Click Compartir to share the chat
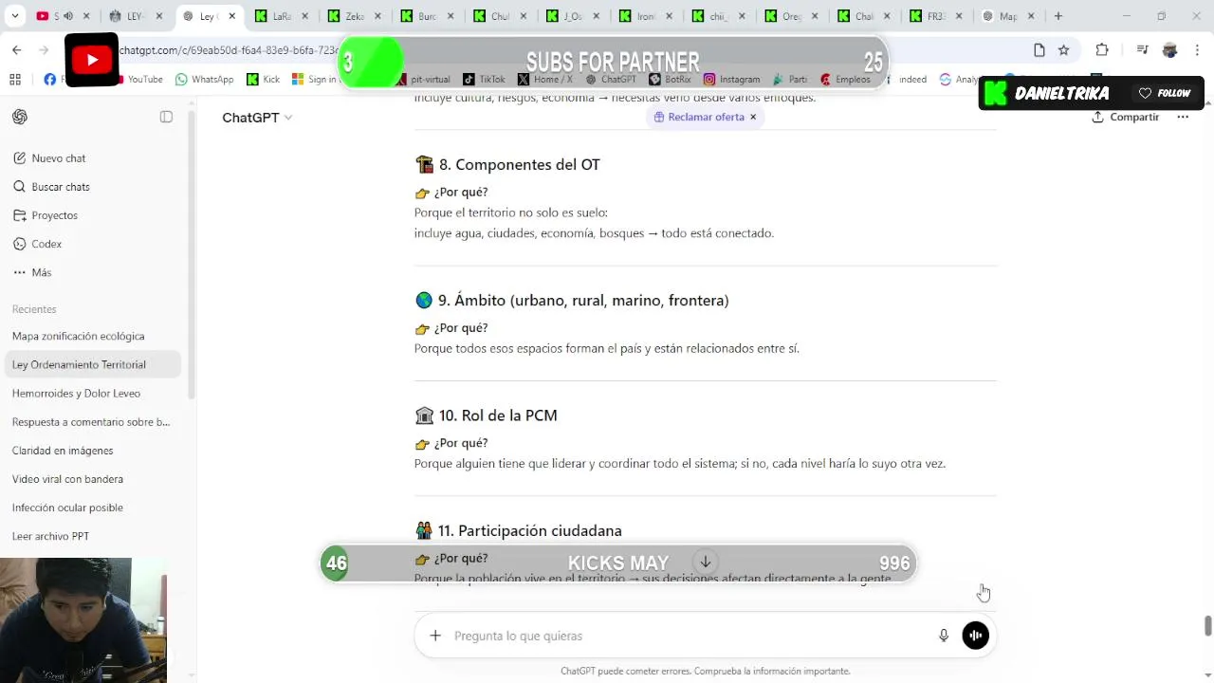This screenshot has height=683, width=1214. click(x=1125, y=117)
